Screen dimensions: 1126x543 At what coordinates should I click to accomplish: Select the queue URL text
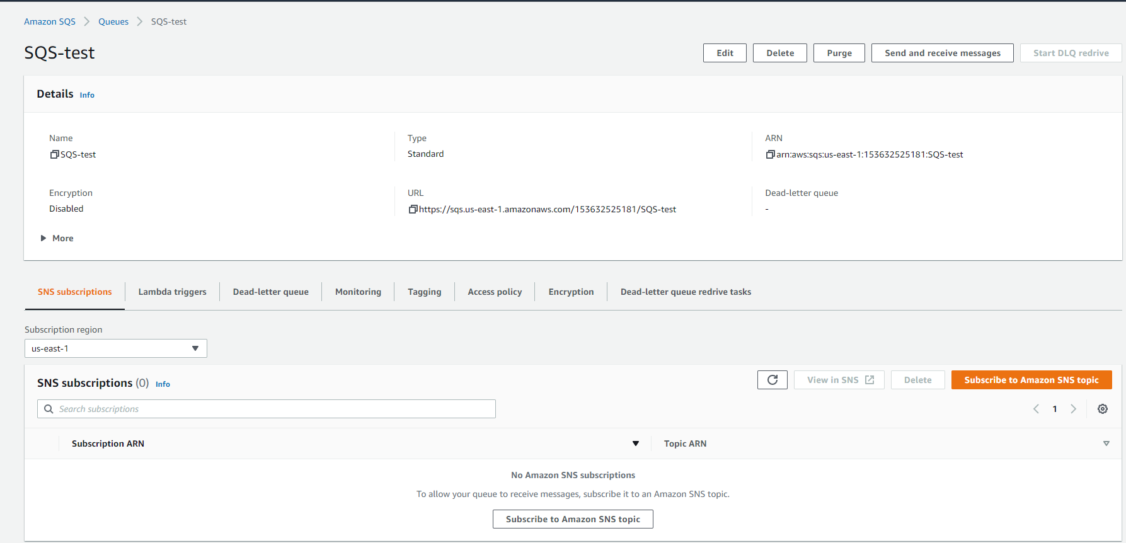[x=548, y=209]
